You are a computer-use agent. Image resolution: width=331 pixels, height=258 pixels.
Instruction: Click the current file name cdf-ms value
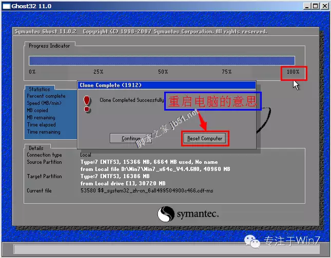(x=147, y=190)
